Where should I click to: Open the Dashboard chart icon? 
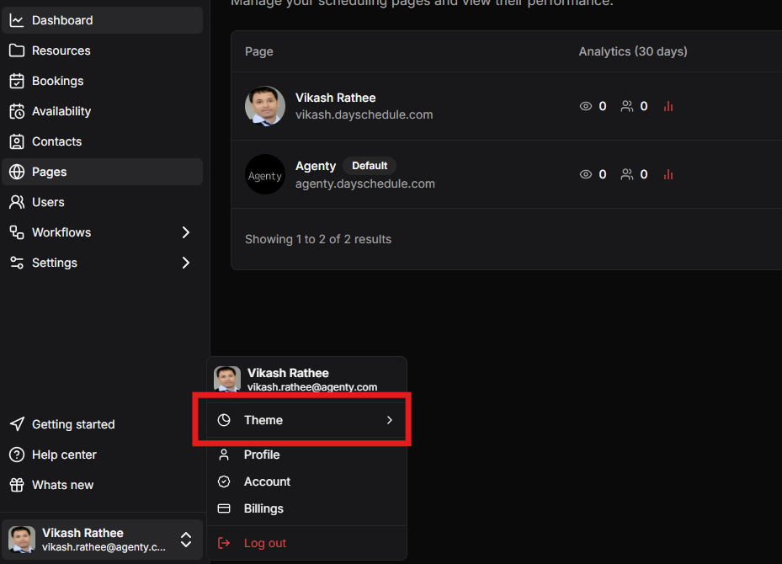pos(17,20)
